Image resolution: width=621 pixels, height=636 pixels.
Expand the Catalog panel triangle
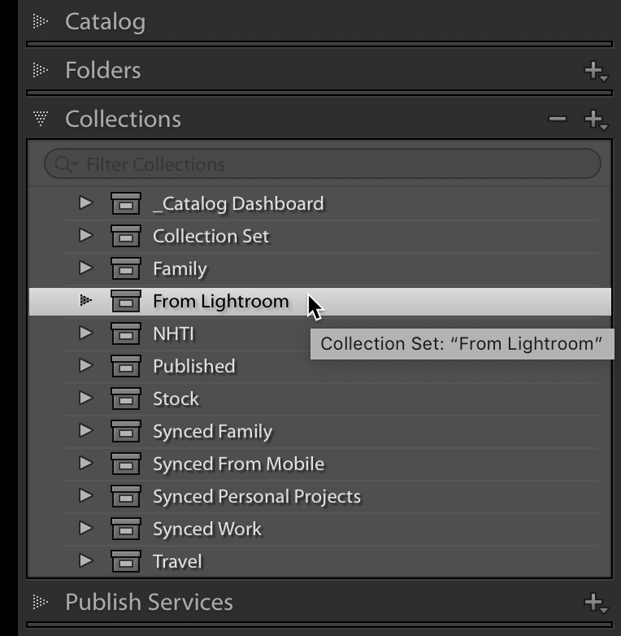pos(40,21)
